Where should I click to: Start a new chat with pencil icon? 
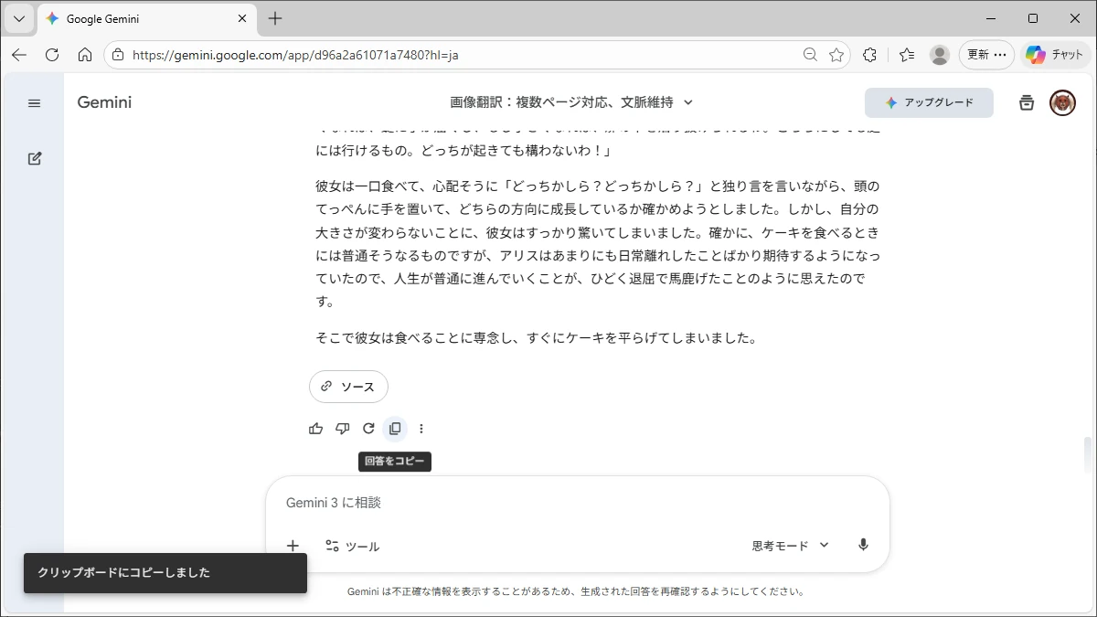pos(35,158)
